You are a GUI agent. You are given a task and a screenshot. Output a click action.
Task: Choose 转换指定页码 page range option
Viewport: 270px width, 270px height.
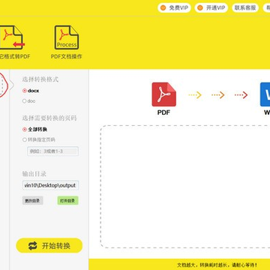pyautogui.click(x=39, y=139)
